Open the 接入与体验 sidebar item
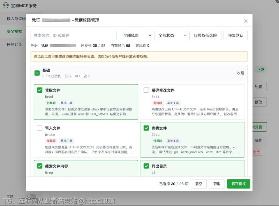279x206 pixels. 16,18
